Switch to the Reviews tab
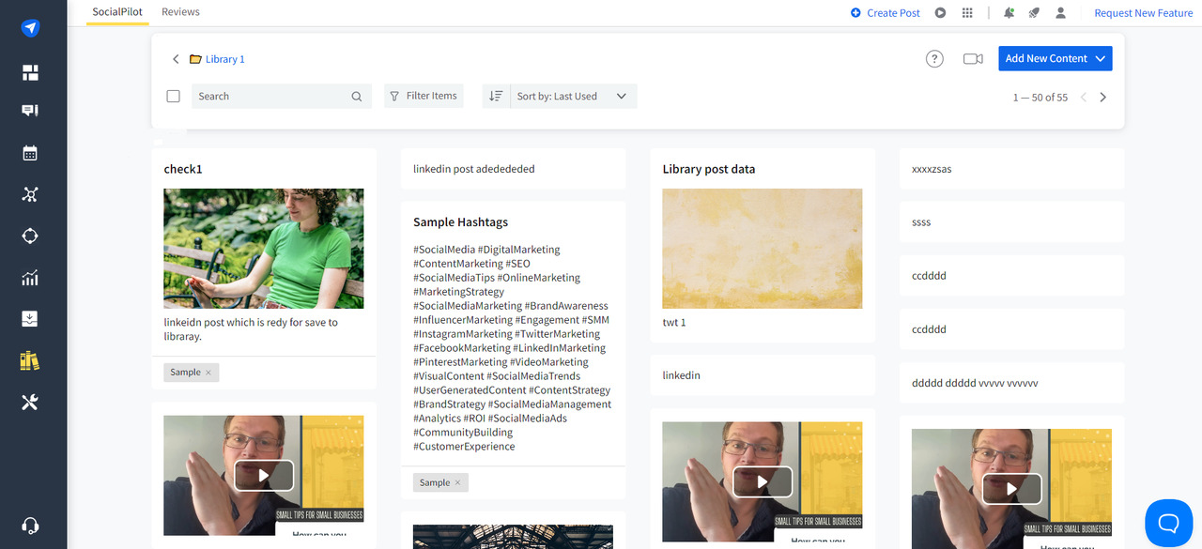Screen dimensions: 1202x549 [180, 12]
